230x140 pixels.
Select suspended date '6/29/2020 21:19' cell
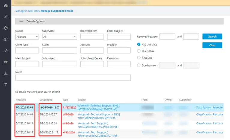pos(49,133)
